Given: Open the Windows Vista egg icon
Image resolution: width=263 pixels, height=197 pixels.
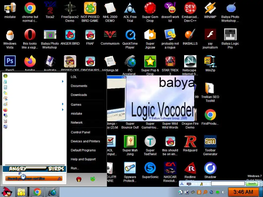Looking at the screenshot, I should (x=10, y=35).
